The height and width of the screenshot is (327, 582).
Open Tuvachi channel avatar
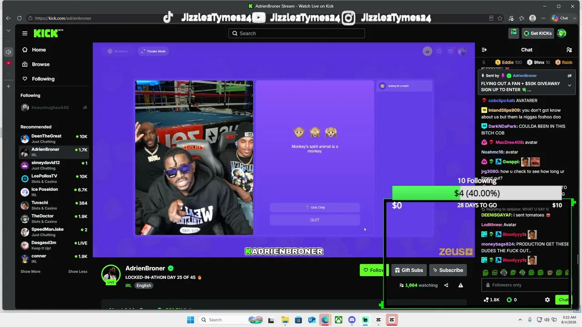(x=25, y=205)
